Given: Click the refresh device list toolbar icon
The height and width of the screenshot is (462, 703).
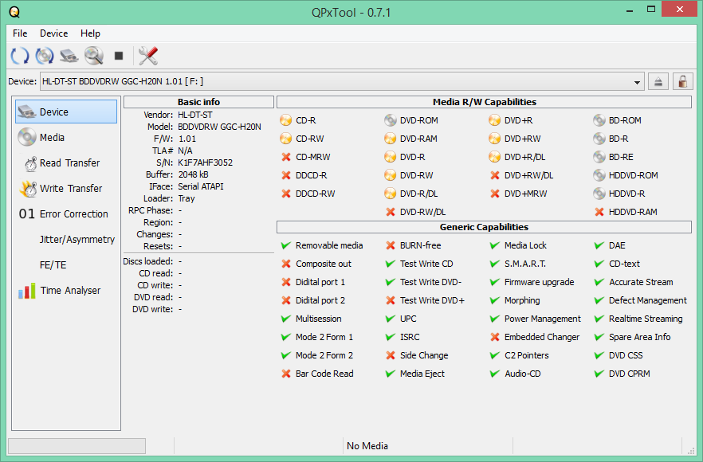Looking at the screenshot, I should pos(20,56).
